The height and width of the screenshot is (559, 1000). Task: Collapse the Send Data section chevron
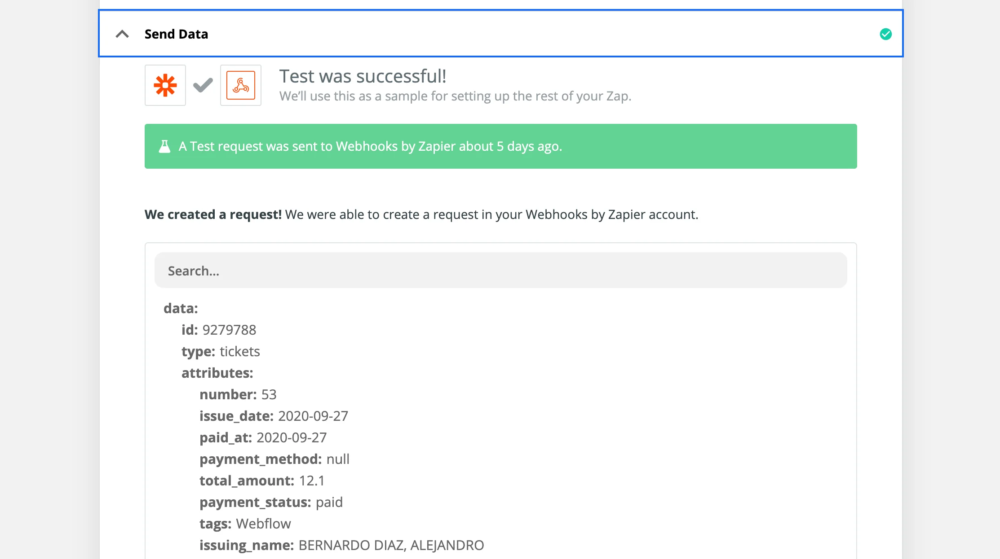tap(122, 34)
